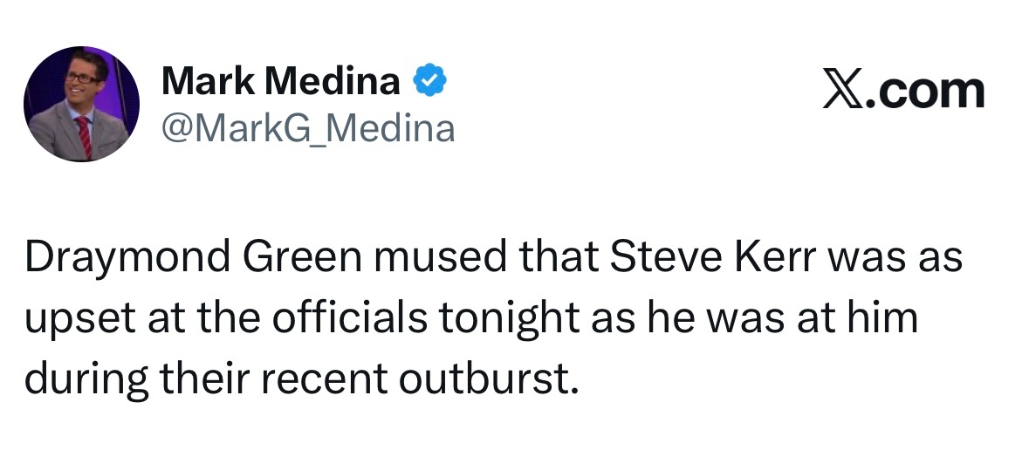This screenshot has height=450, width=1029.
Task: Click the blue verified checkmark badge
Action: click(x=429, y=80)
